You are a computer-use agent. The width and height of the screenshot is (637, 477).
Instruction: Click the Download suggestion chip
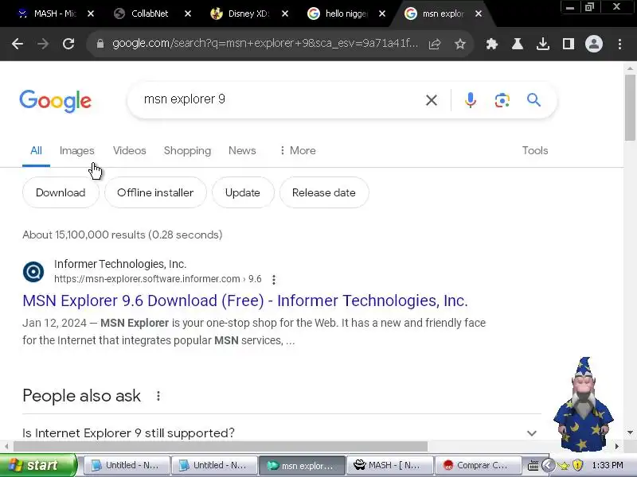[x=61, y=192]
